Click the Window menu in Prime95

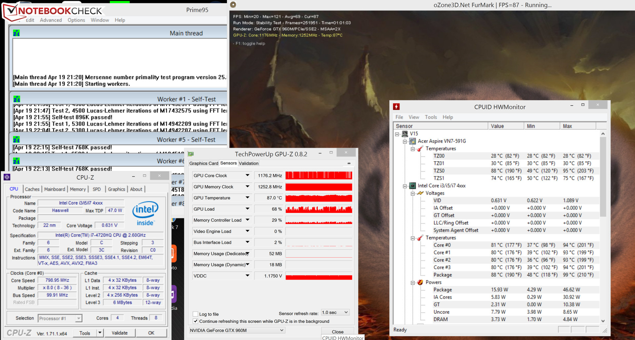click(100, 20)
